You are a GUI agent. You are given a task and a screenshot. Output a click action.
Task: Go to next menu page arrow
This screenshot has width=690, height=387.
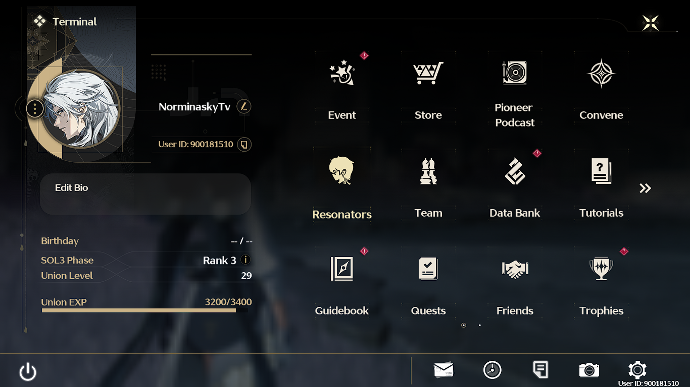tap(645, 188)
